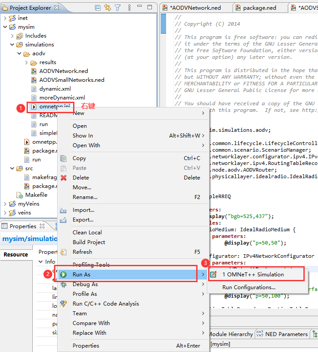Image resolution: width=318 pixels, height=352 pixels.
Task: Open Project Explorer view menu dots
Action: pos(129,8)
